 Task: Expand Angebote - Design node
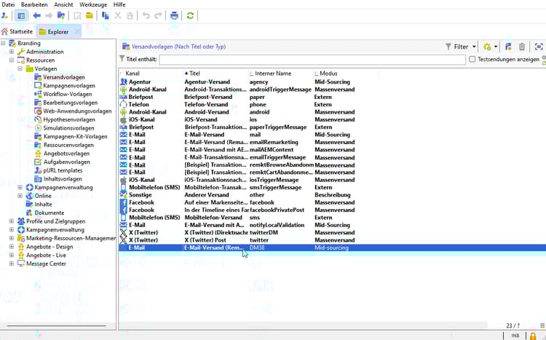click(x=12, y=247)
